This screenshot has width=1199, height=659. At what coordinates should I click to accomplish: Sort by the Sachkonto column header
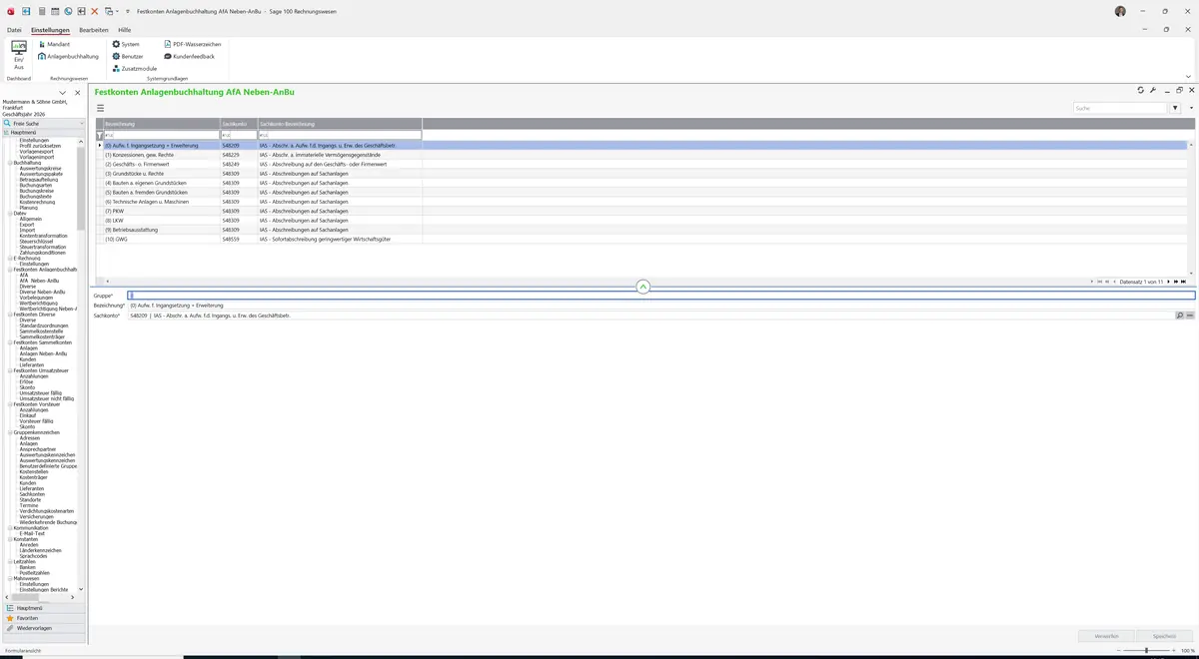click(238, 124)
